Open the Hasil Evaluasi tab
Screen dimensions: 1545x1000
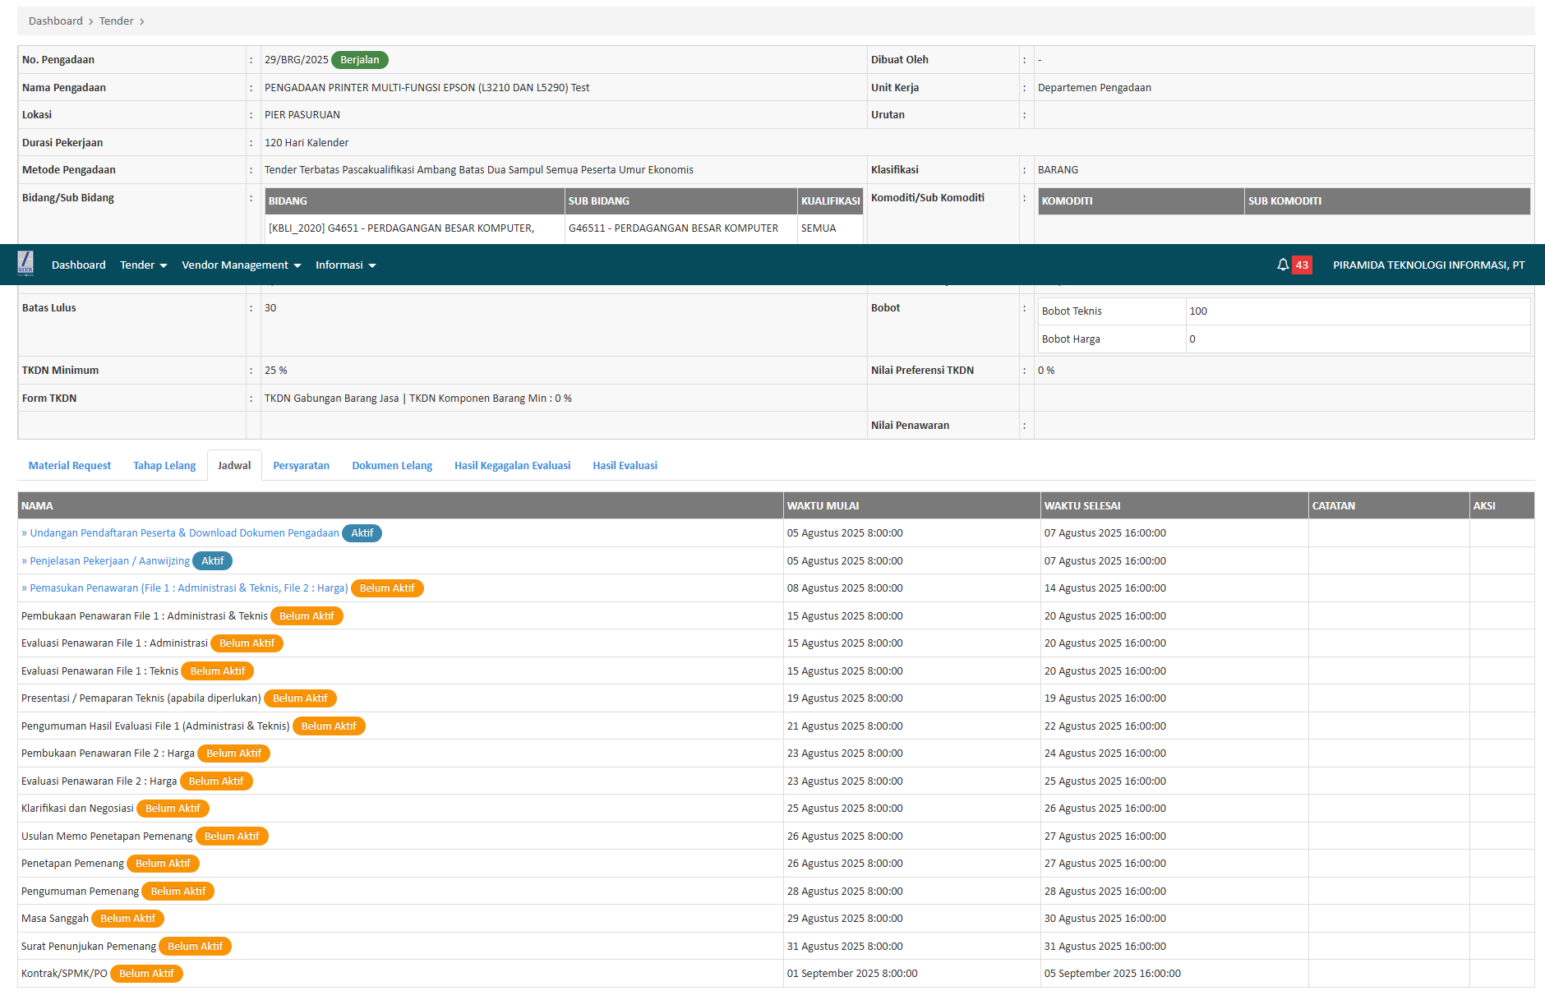(625, 465)
